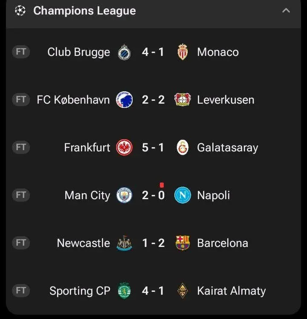The height and width of the screenshot is (319, 307).
Task: Open the Club Brugge 4 - 1 score
Action: (153, 52)
